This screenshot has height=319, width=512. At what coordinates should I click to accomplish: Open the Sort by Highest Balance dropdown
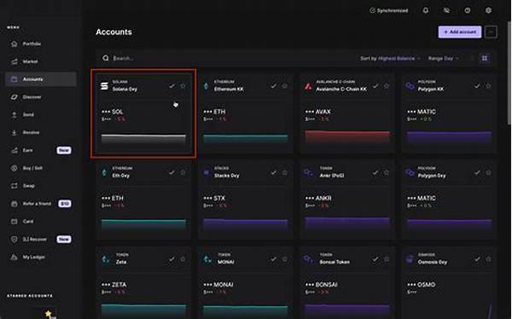(390, 59)
